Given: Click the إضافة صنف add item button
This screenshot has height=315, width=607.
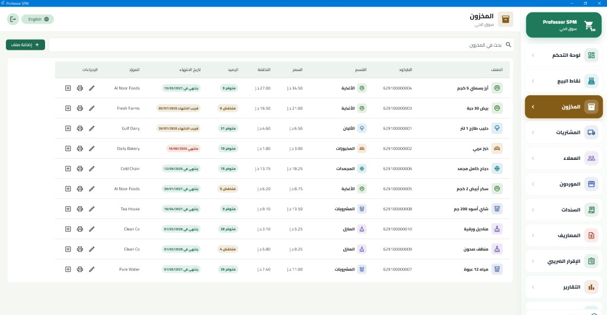Looking at the screenshot, I should click(25, 45).
